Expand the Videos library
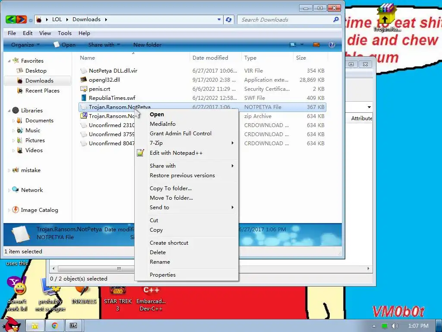442x332 pixels. (13, 150)
